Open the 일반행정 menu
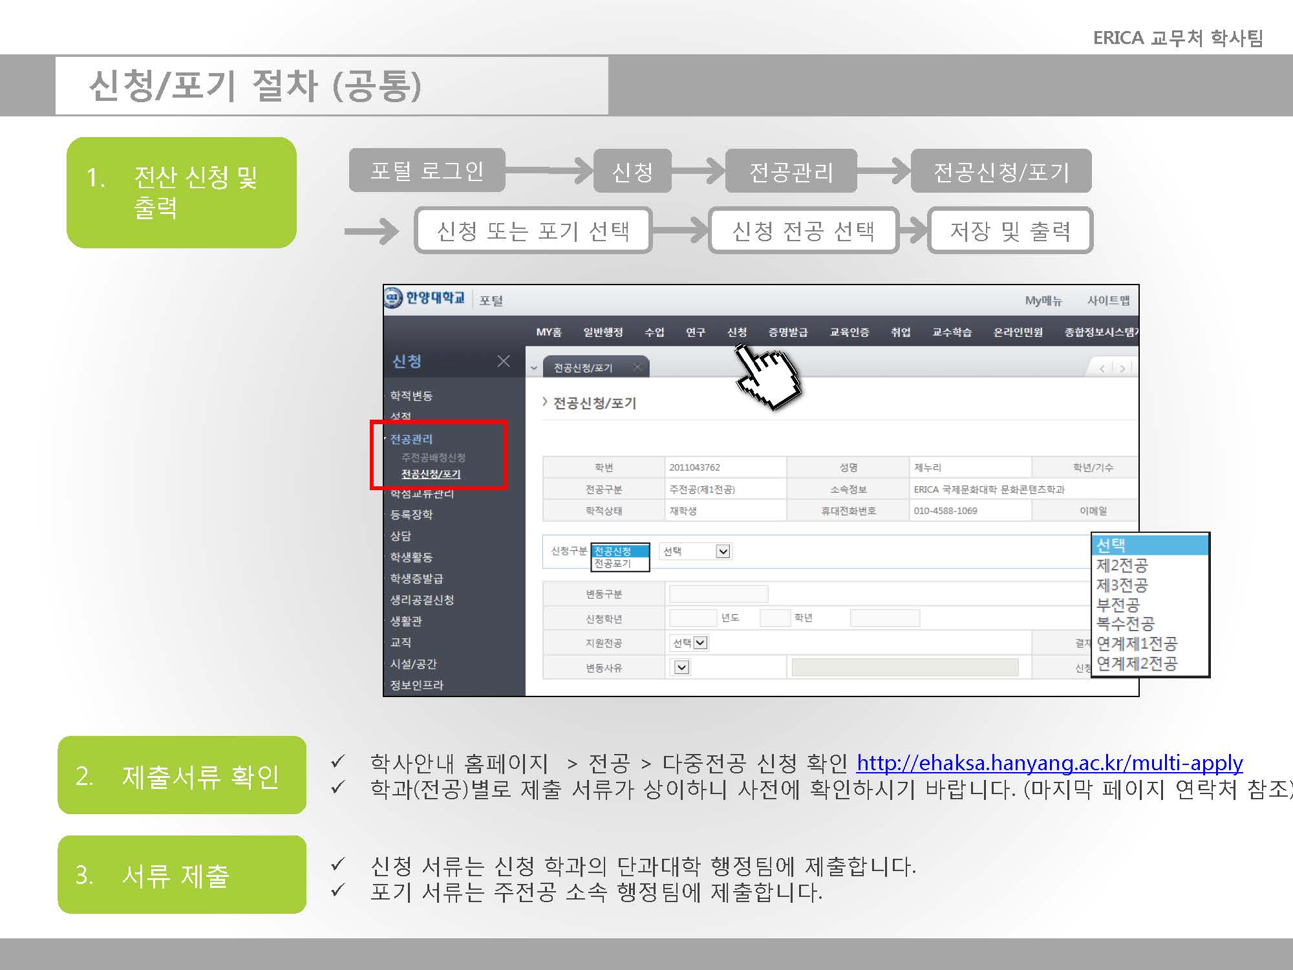Screen dimensions: 1293x970 coord(603,332)
